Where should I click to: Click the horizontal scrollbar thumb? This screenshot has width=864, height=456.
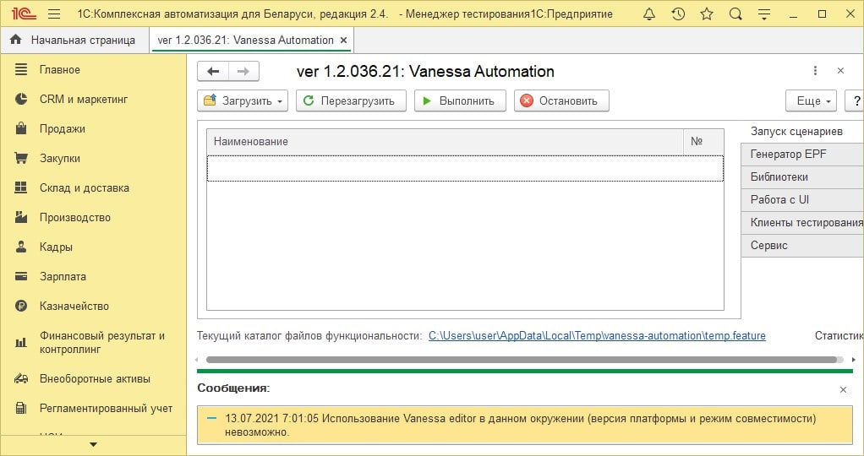pyautogui.click(x=522, y=360)
